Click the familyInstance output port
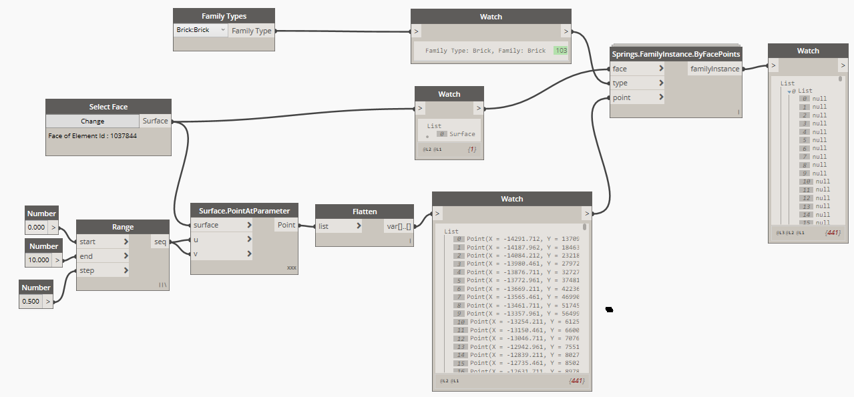Viewport: 854px width, 397px height. pos(714,69)
